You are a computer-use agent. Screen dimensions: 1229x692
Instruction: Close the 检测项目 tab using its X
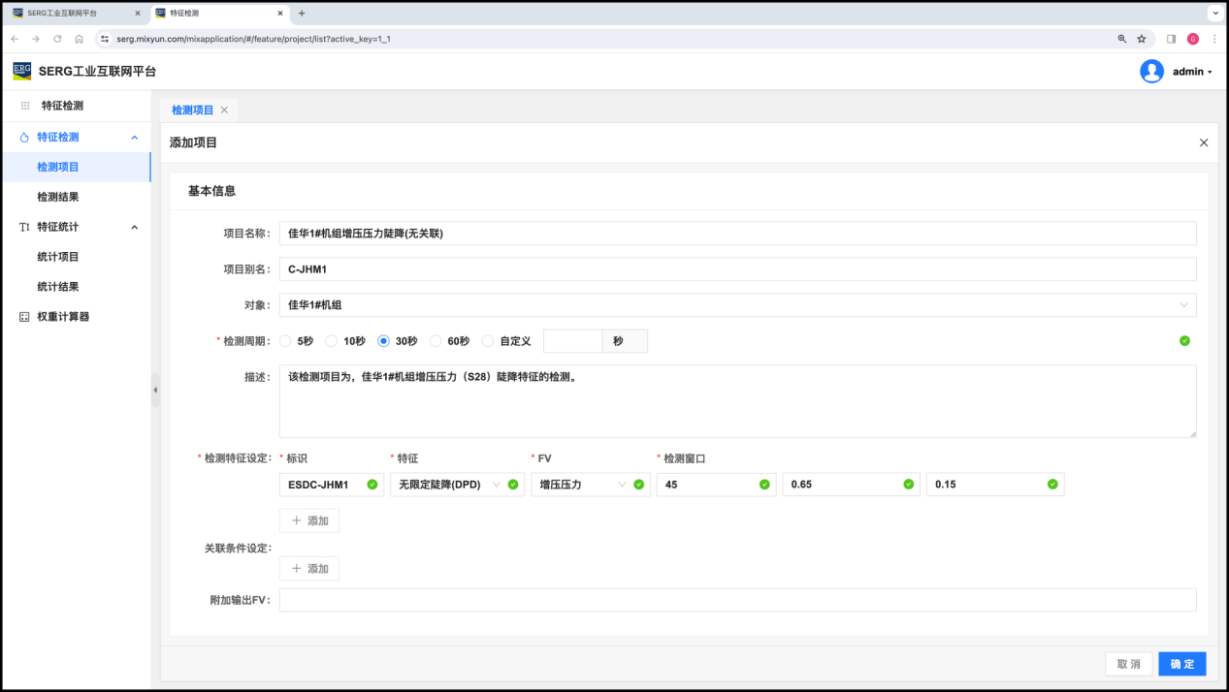pos(224,110)
